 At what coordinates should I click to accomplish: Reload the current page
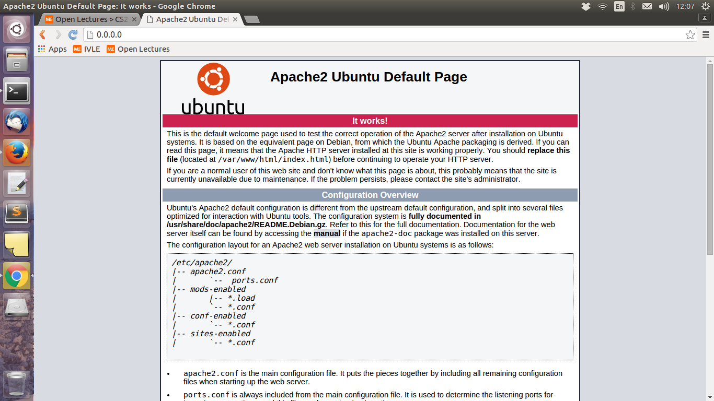(x=73, y=34)
